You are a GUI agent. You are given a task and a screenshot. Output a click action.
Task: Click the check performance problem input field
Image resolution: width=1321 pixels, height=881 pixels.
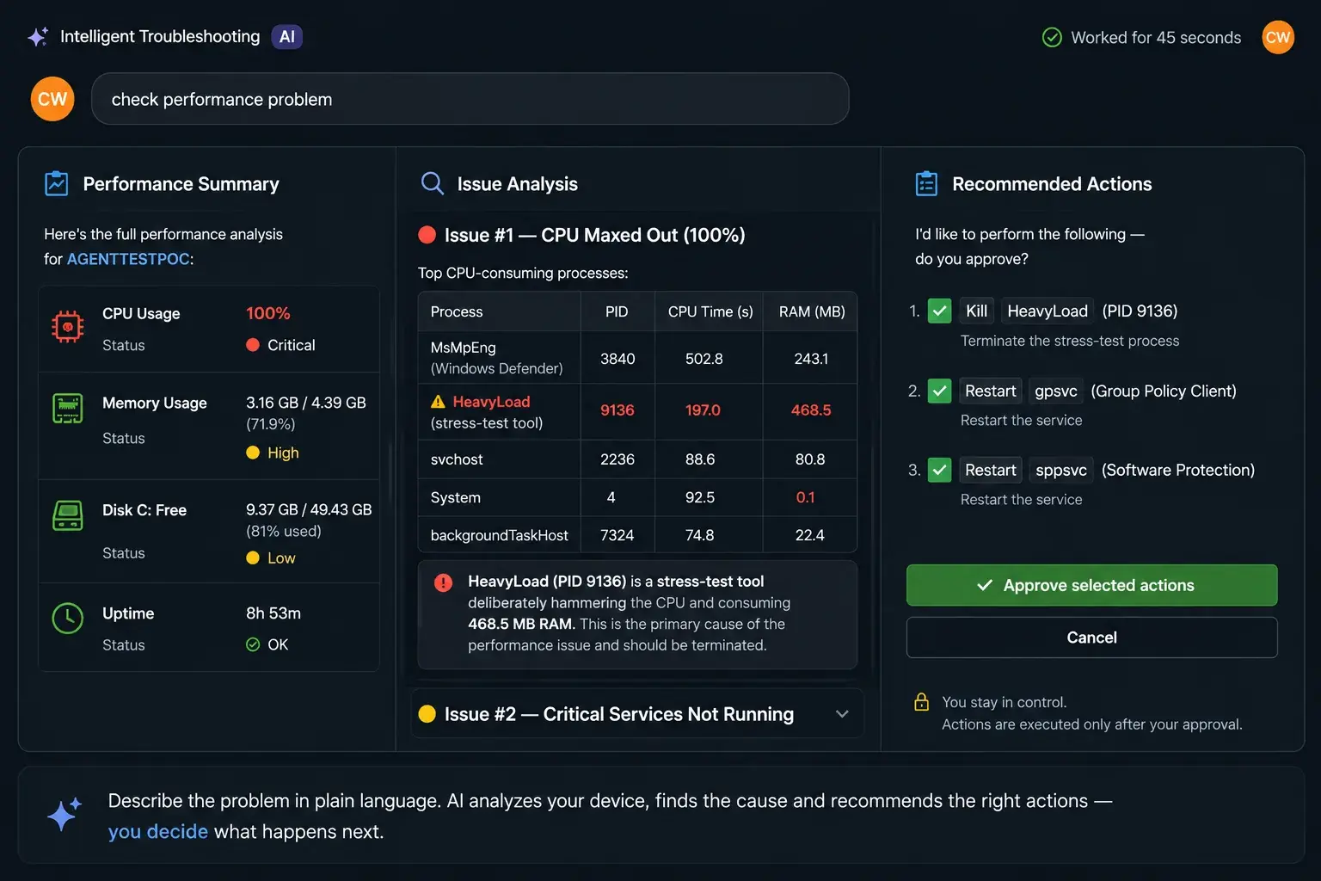(470, 99)
